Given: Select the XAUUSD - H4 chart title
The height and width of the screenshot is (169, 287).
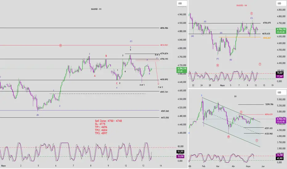Looking at the screenshot, I should [x=242, y=6].
